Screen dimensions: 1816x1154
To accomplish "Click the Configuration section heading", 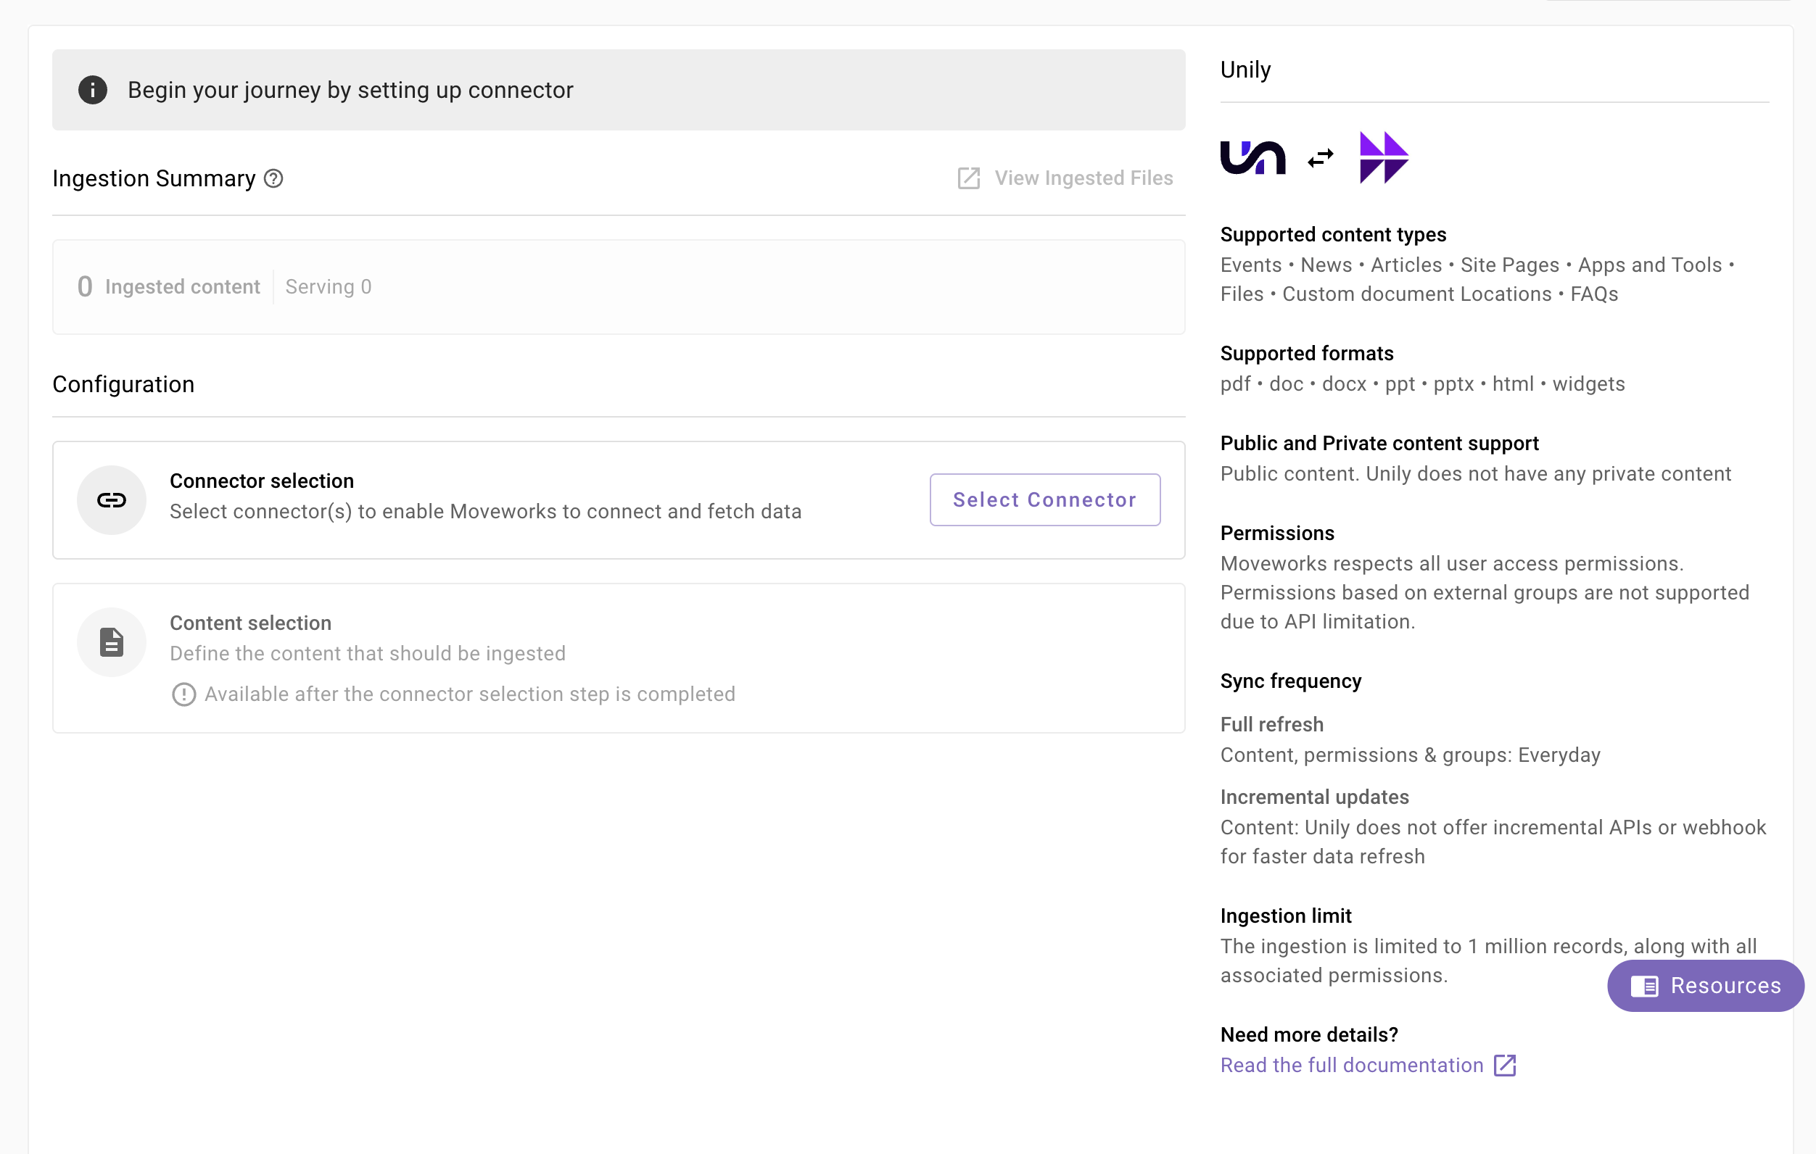I will [x=124, y=384].
